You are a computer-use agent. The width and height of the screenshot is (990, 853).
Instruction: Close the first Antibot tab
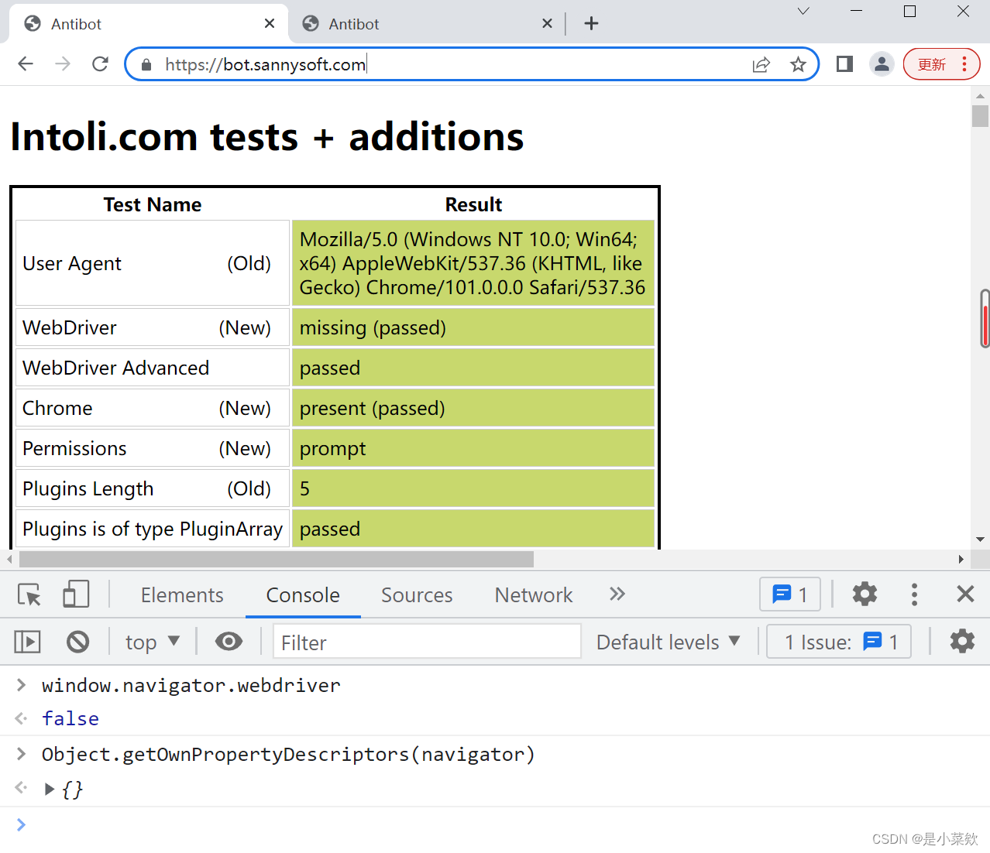[x=270, y=23]
